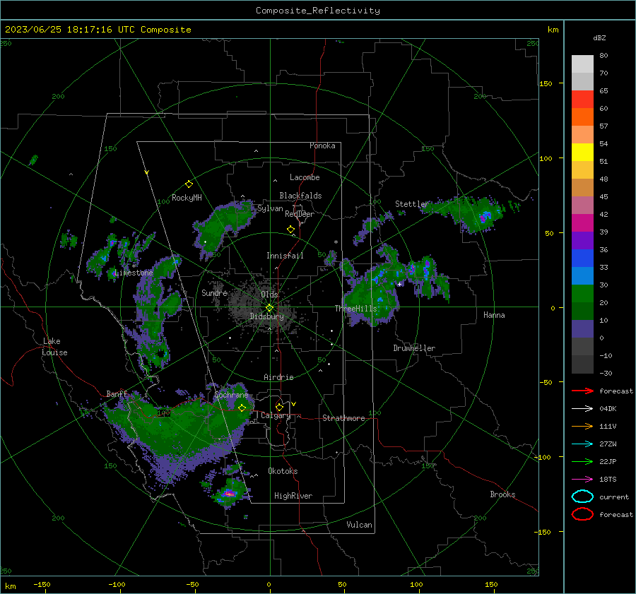This screenshot has height=594, width=636.
Task: Select the Blackfalds label
Action: coord(300,196)
